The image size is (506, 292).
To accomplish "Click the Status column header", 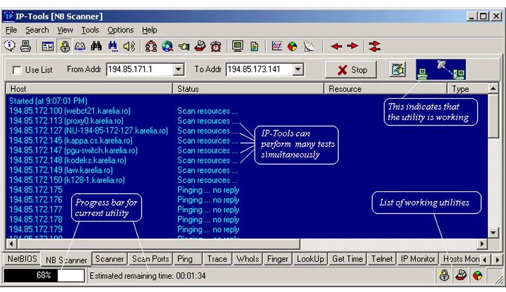I will coord(248,89).
